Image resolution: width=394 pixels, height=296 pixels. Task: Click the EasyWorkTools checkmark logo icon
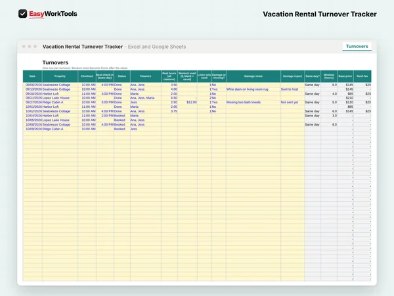pyautogui.click(x=22, y=14)
